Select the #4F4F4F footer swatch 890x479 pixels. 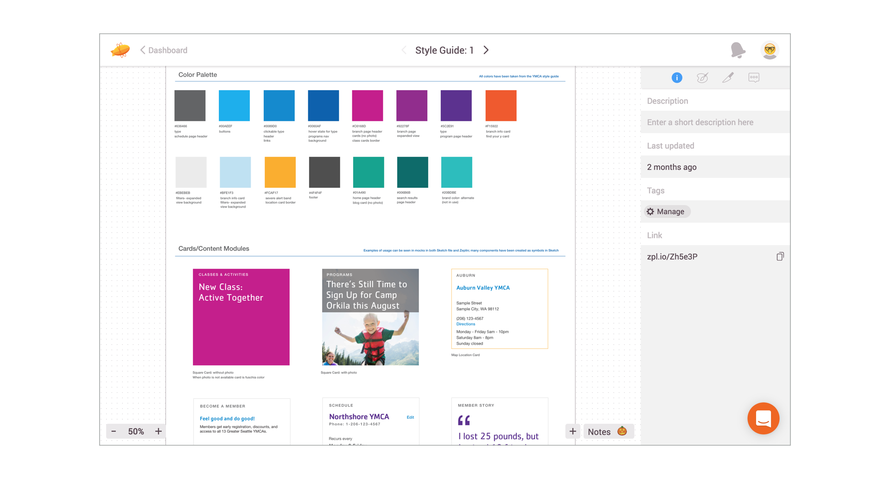(324, 172)
